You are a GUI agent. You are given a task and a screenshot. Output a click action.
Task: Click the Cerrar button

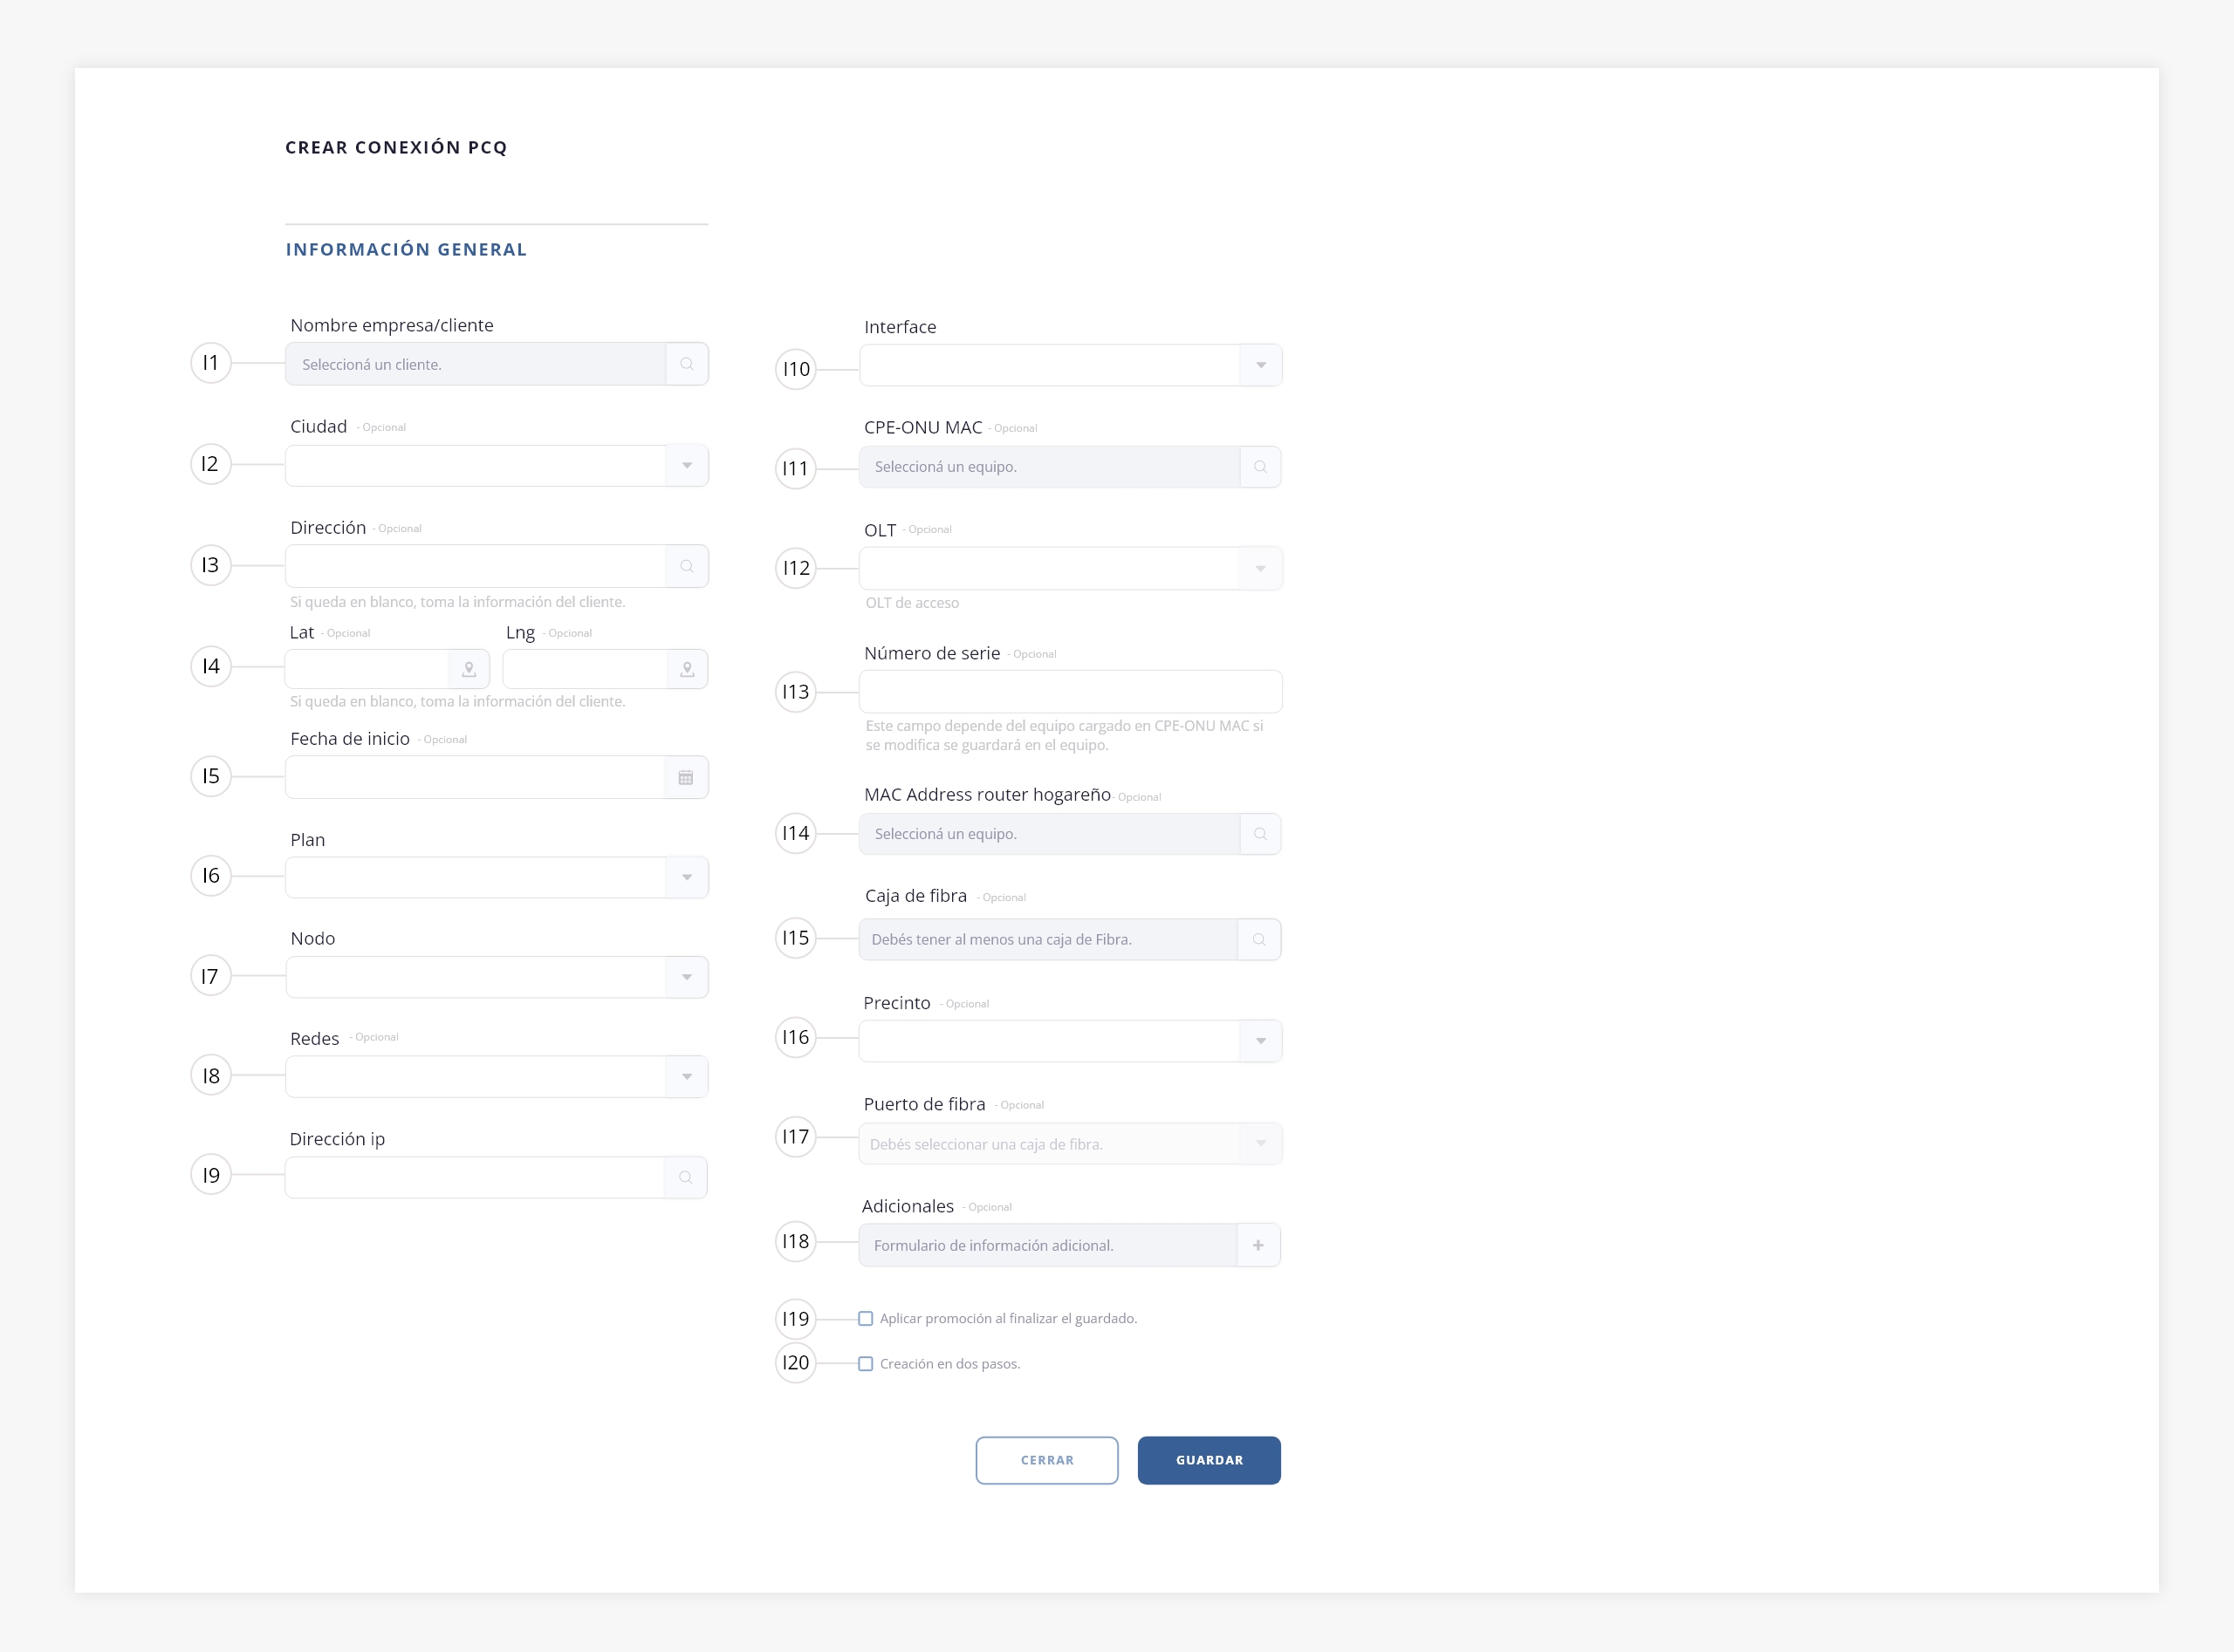1046,1460
